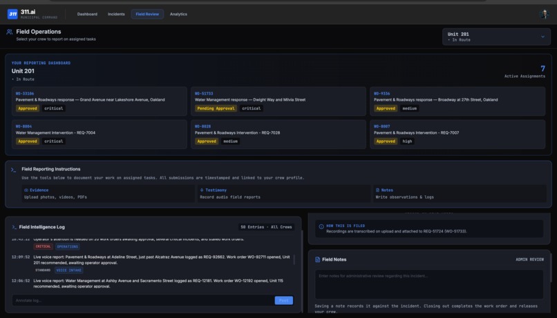557x318 pixels.
Task: Open work order WO-8007 card
Action: tap(457, 135)
